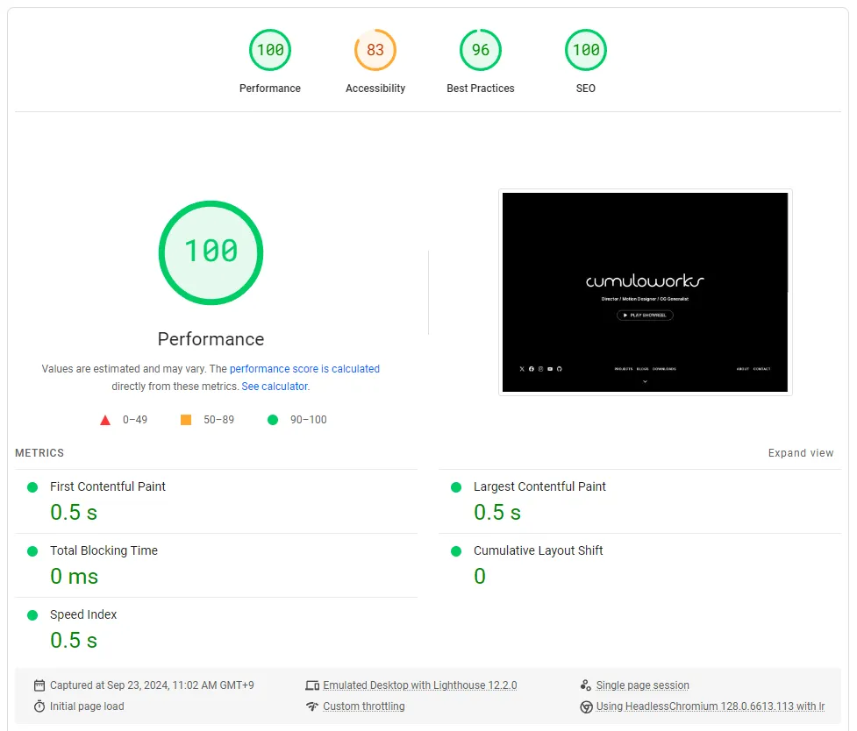Screen dimensions: 857x731
Task: Open the 'See calculator' link
Action: click(275, 387)
